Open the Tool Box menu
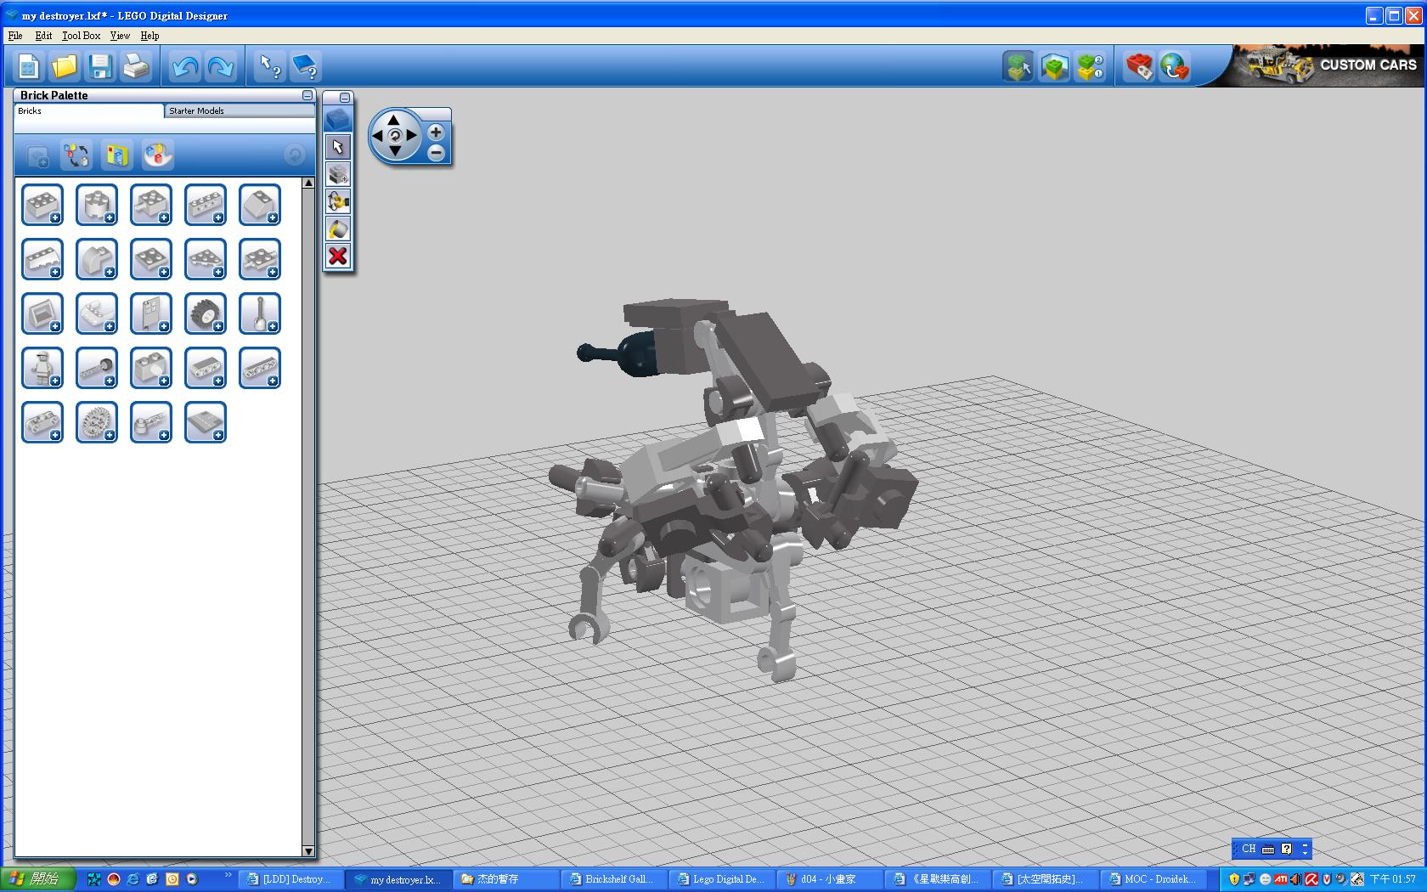Image resolution: width=1427 pixels, height=892 pixels. pyautogui.click(x=81, y=36)
